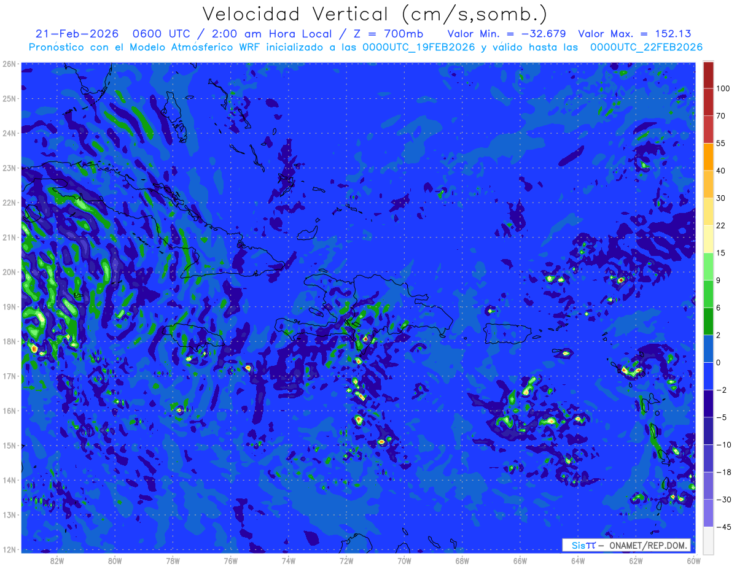Image resolution: width=737 pixels, height=569 pixels.
Task: Click the red swatch between 100 and 70
Action: (708, 102)
